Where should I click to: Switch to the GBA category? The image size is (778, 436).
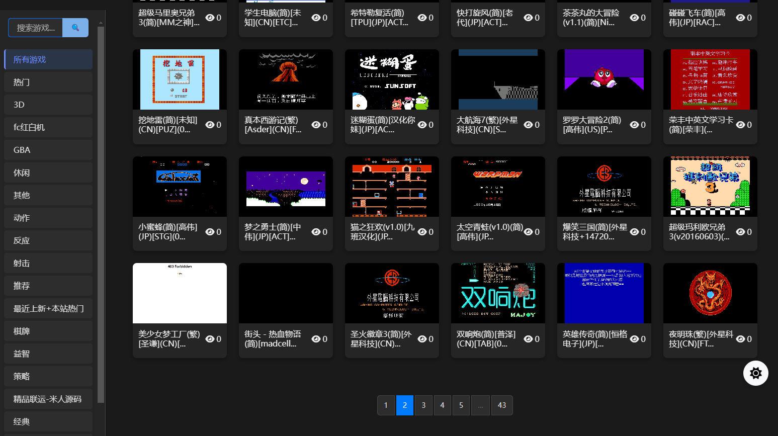48,150
